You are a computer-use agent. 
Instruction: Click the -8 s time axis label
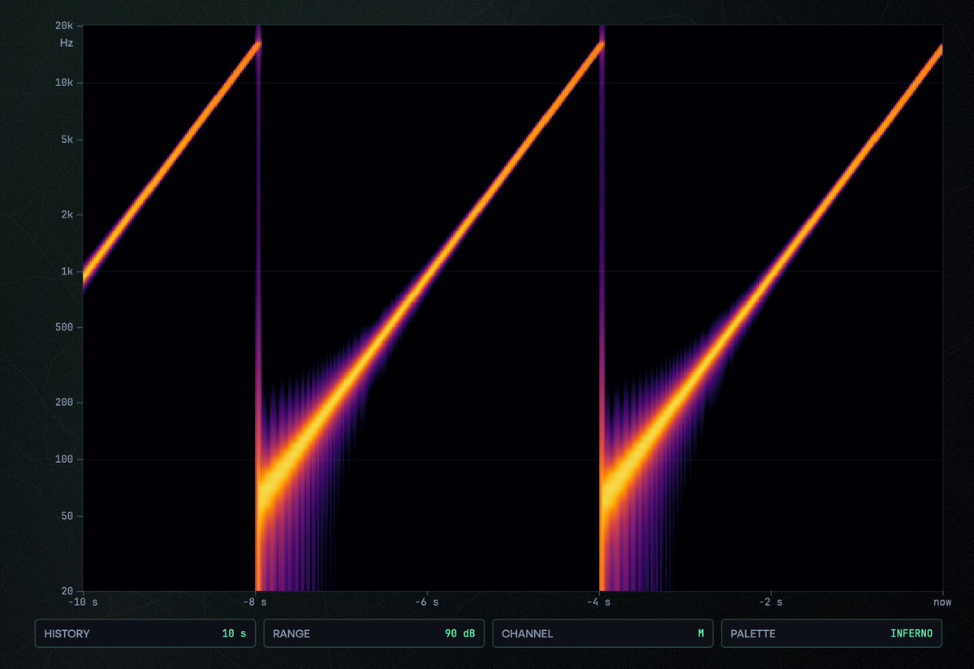(256, 602)
